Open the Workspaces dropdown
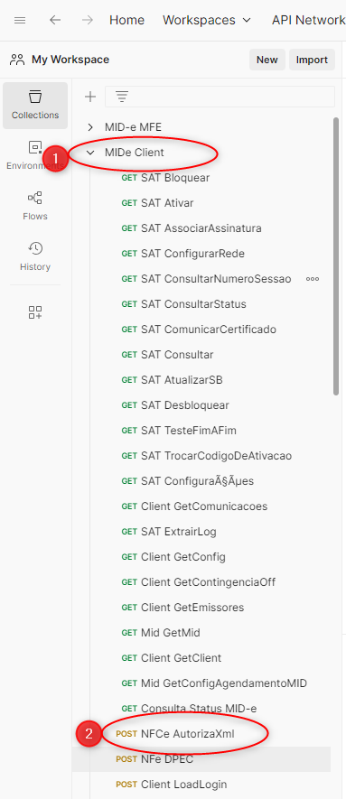346x799 pixels. tap(207, 21)
